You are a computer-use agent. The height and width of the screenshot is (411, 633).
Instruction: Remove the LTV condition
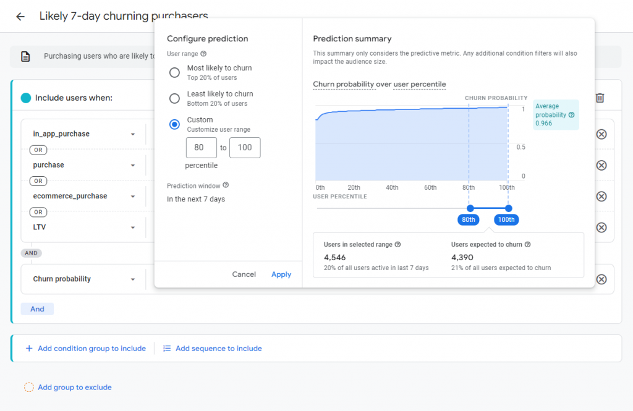601,227
